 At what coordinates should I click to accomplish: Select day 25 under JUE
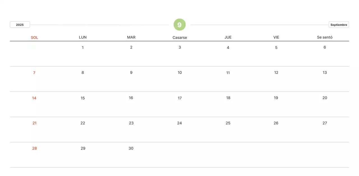click(x=228, y=123)
